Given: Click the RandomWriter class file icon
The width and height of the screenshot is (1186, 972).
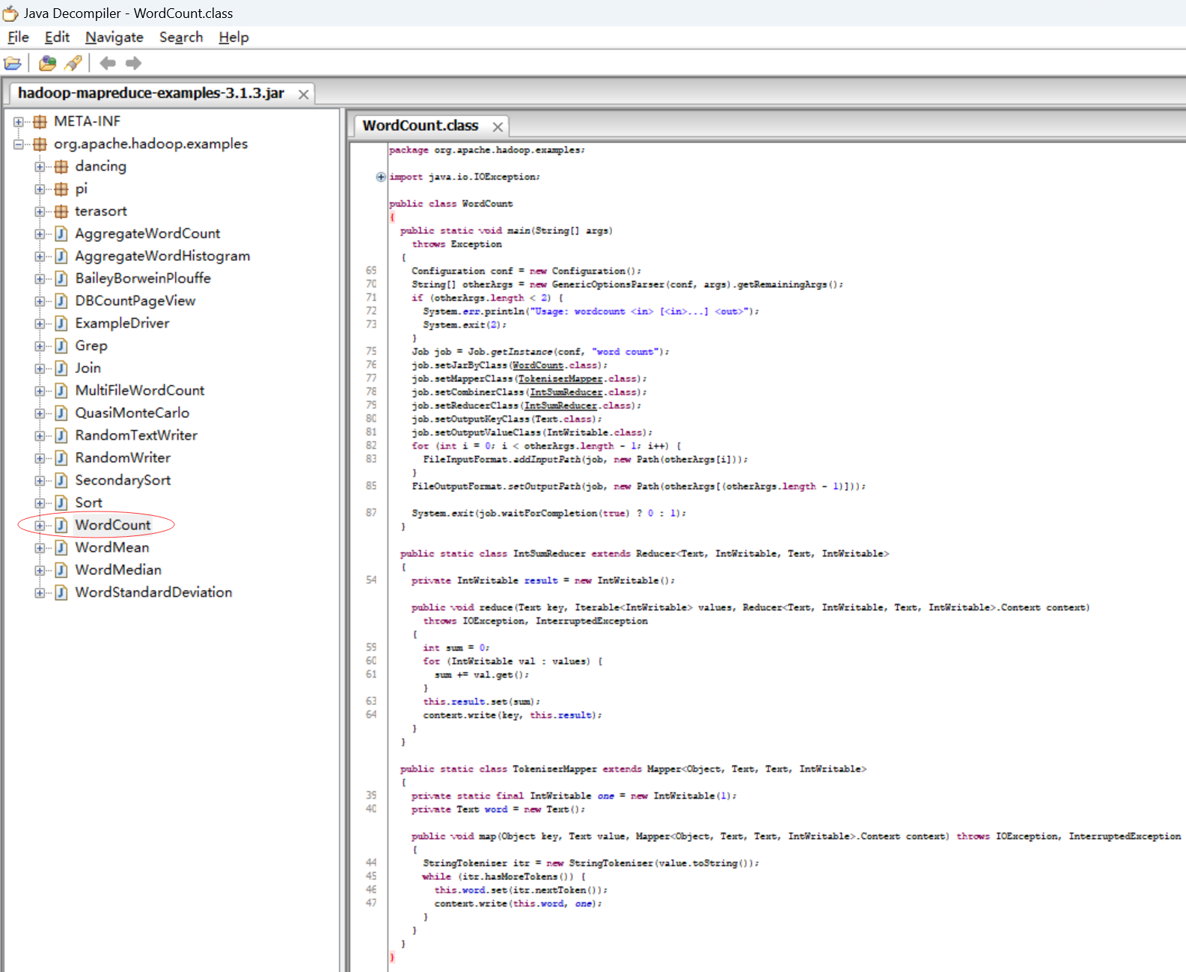Looking at the screenshot, I should [x=61, y=458].
